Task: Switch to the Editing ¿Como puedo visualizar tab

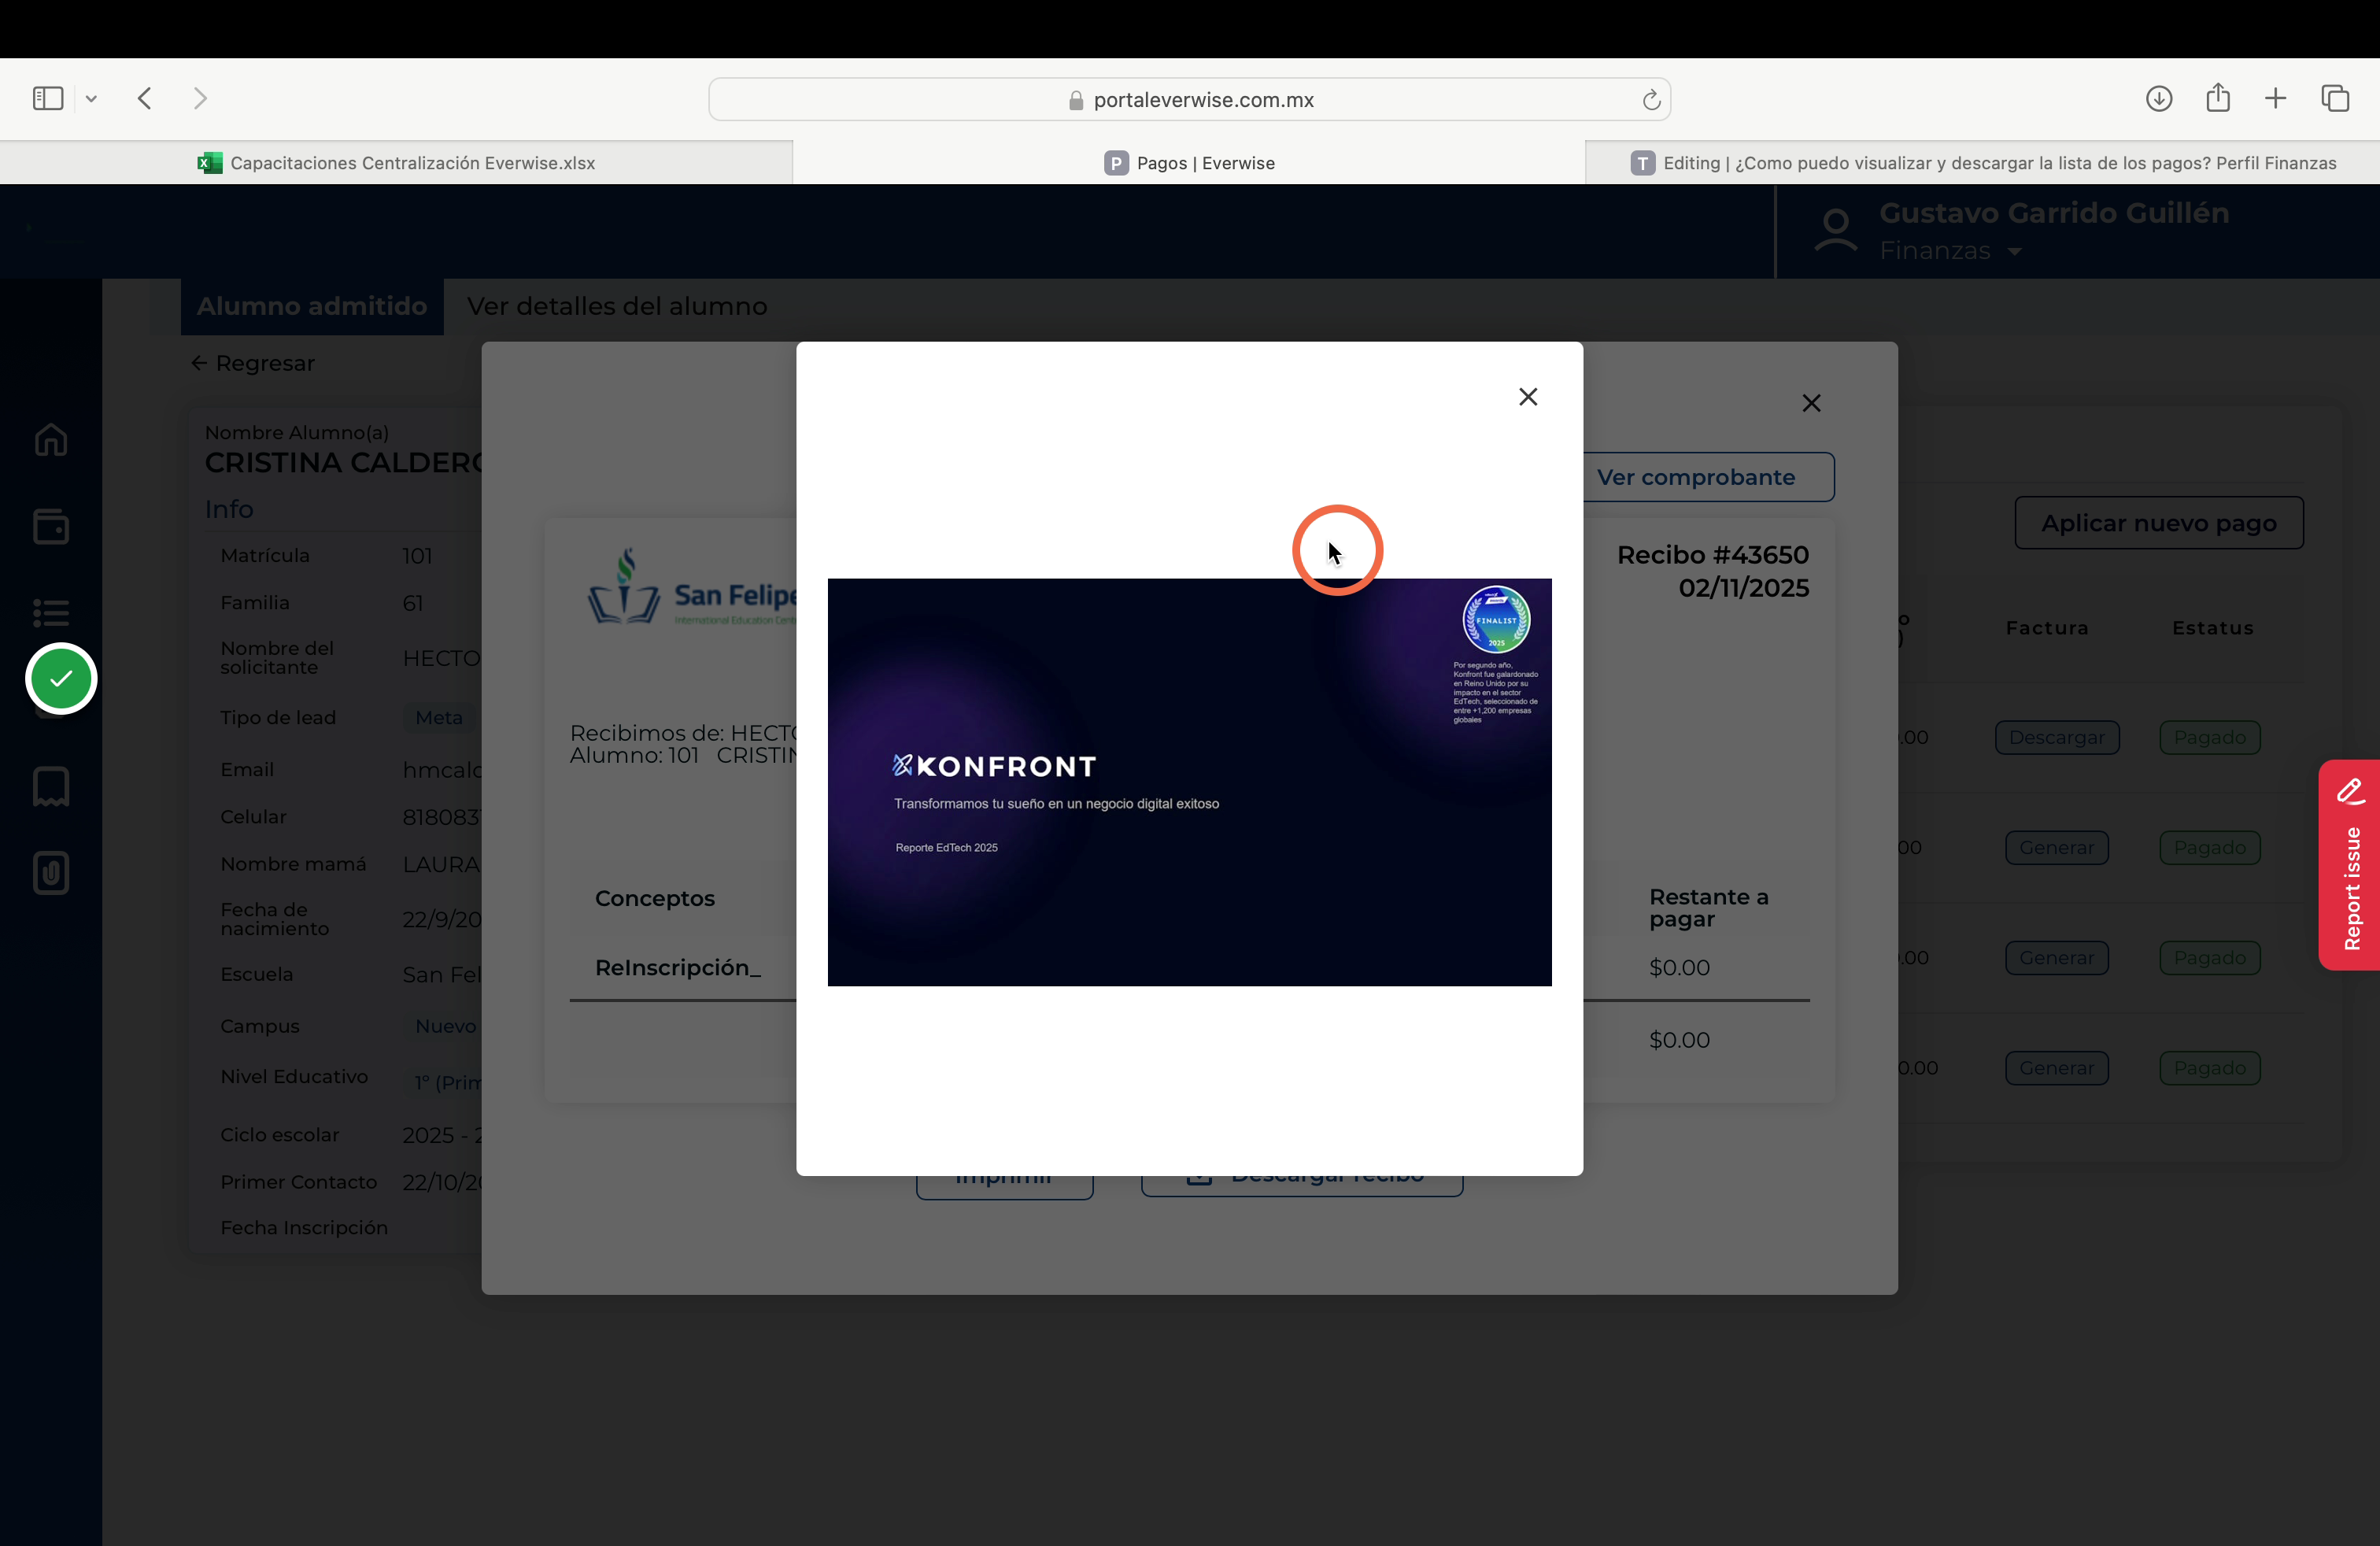Action: 1983,163
